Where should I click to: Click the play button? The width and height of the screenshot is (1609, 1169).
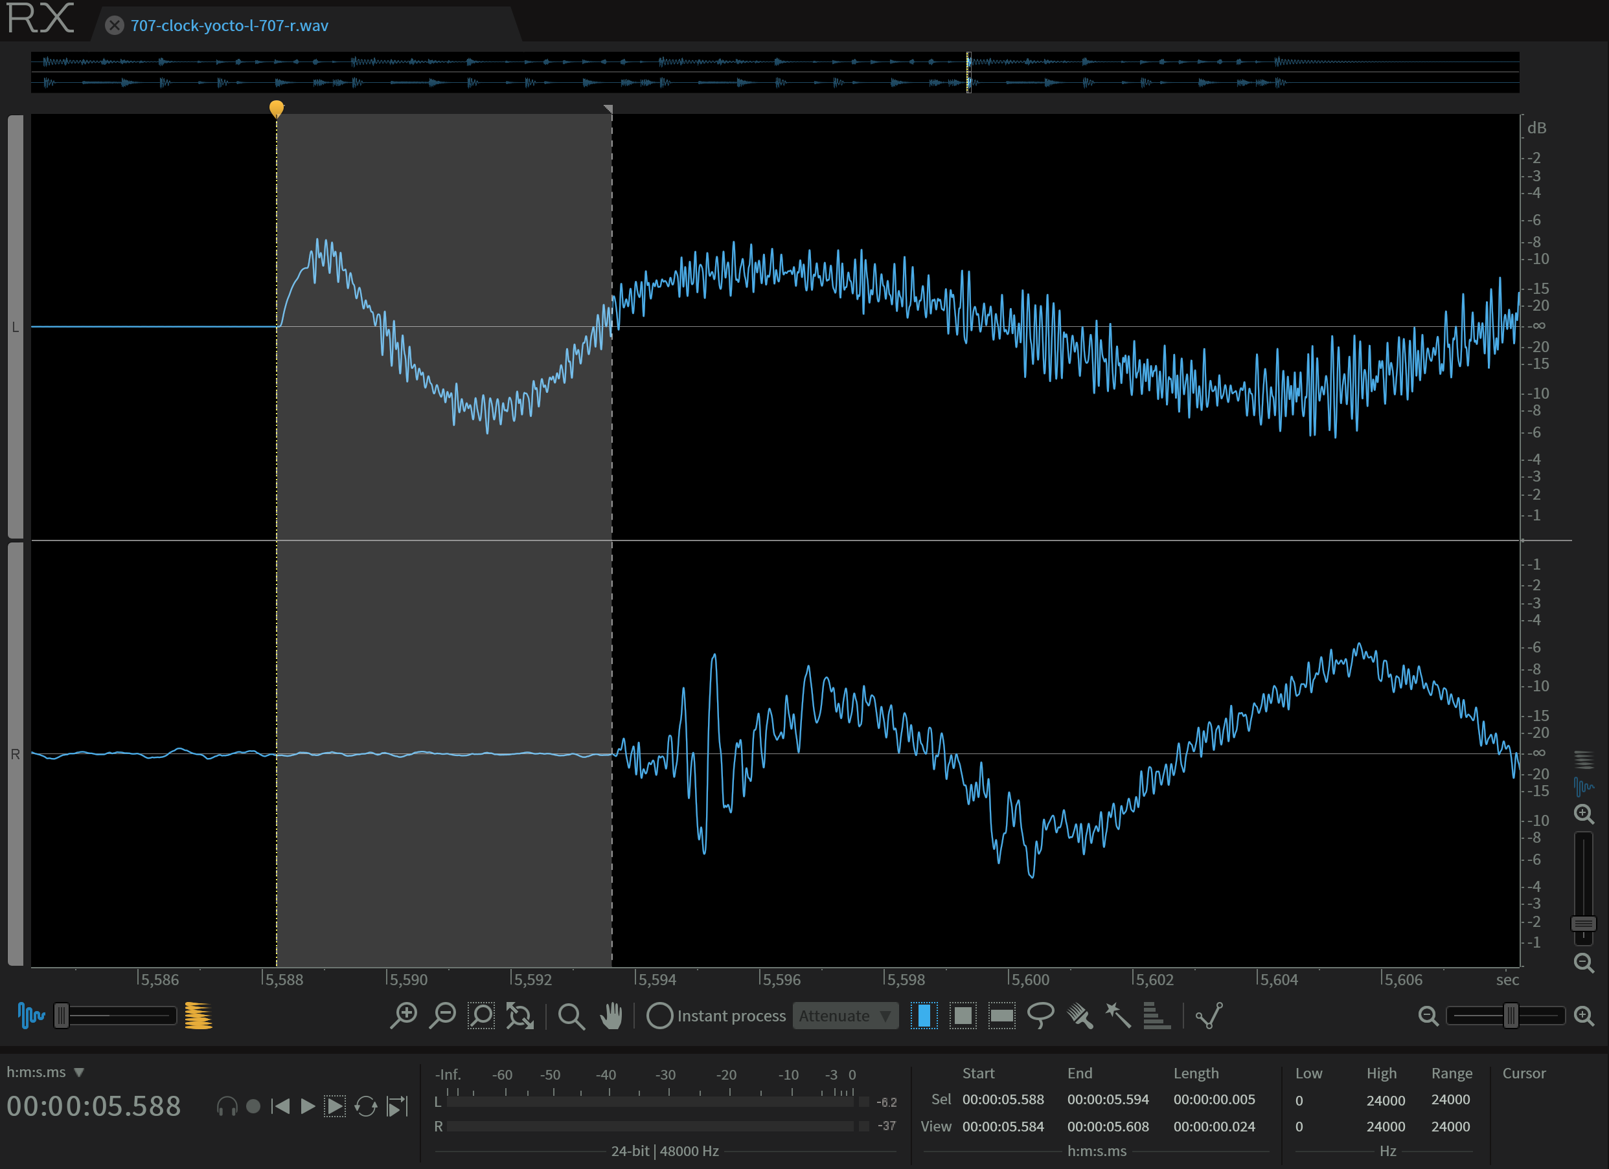click(307, 1107)
